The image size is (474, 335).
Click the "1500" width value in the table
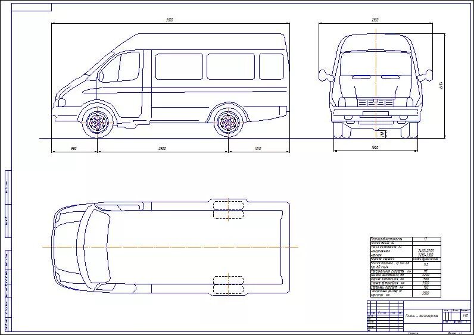[x=426, y=279]
